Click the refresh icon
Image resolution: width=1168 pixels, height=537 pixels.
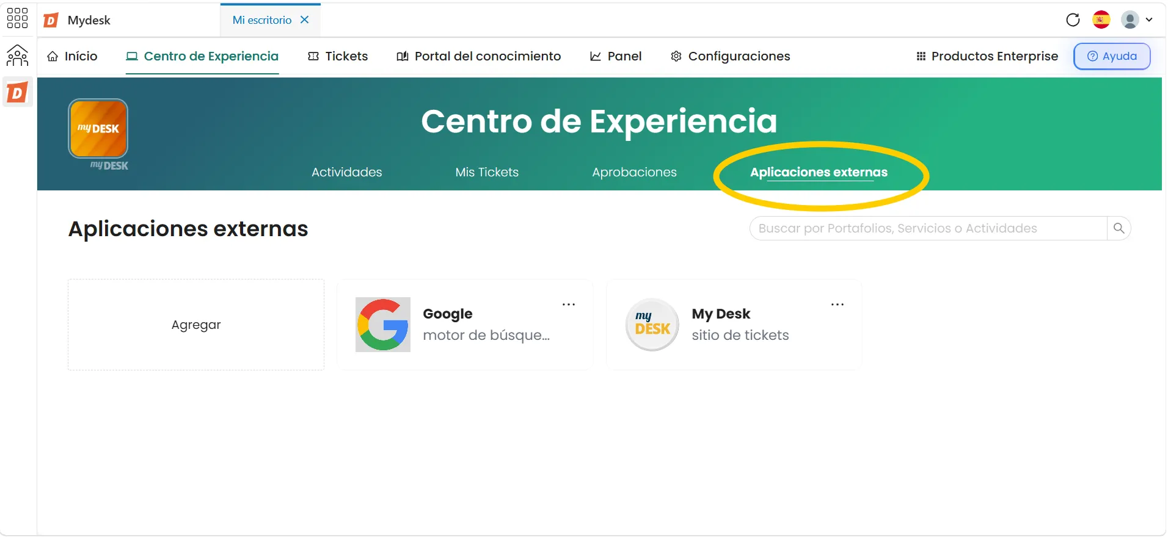[1073, 20]
